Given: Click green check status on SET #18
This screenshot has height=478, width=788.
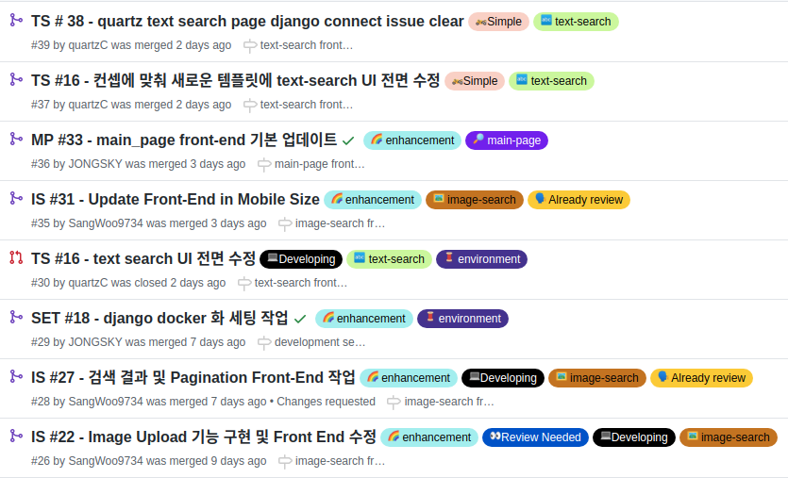Looking at the screenshot, I should (x=300, y=319).
